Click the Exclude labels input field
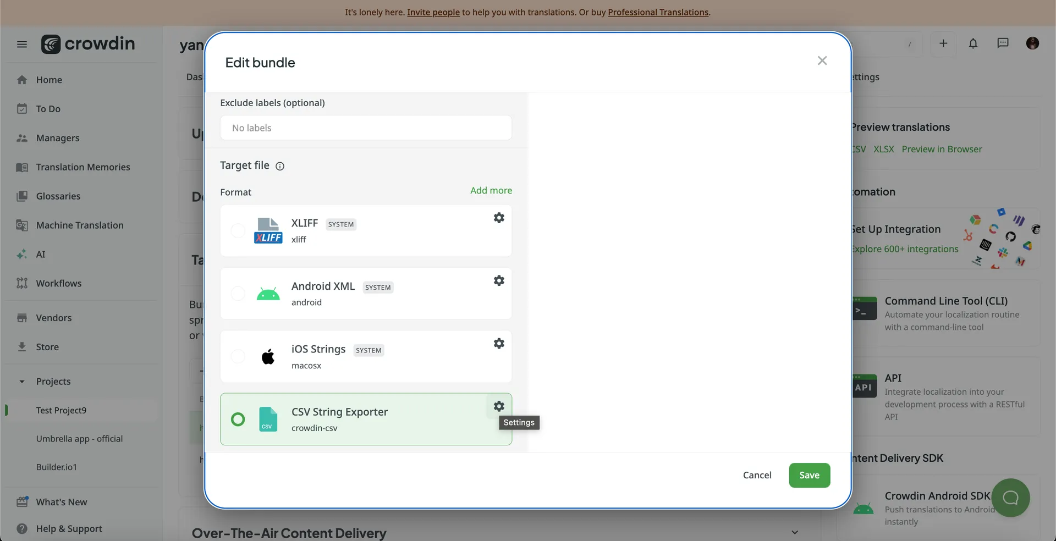 pyautogui.click(x=366, y=128)
